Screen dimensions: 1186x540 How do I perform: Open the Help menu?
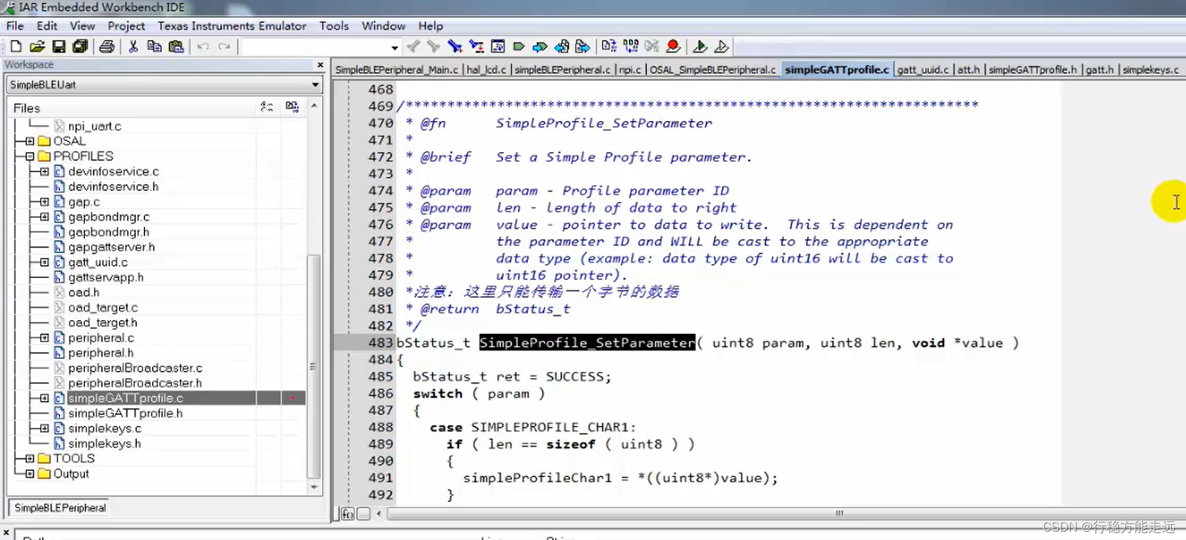click(430, 26)
